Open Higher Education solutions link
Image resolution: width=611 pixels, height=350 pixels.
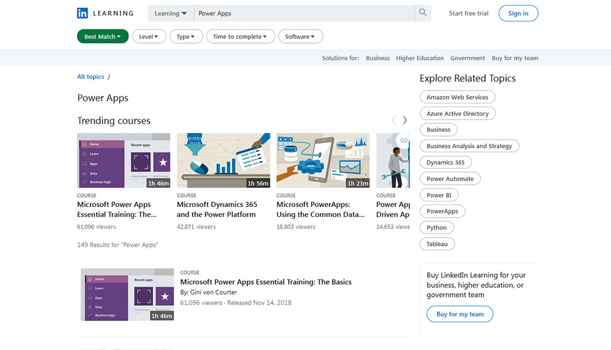(x=420, y=58)
